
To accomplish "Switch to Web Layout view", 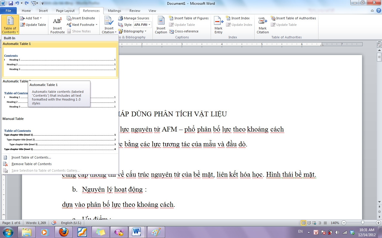I will [314, 223].
